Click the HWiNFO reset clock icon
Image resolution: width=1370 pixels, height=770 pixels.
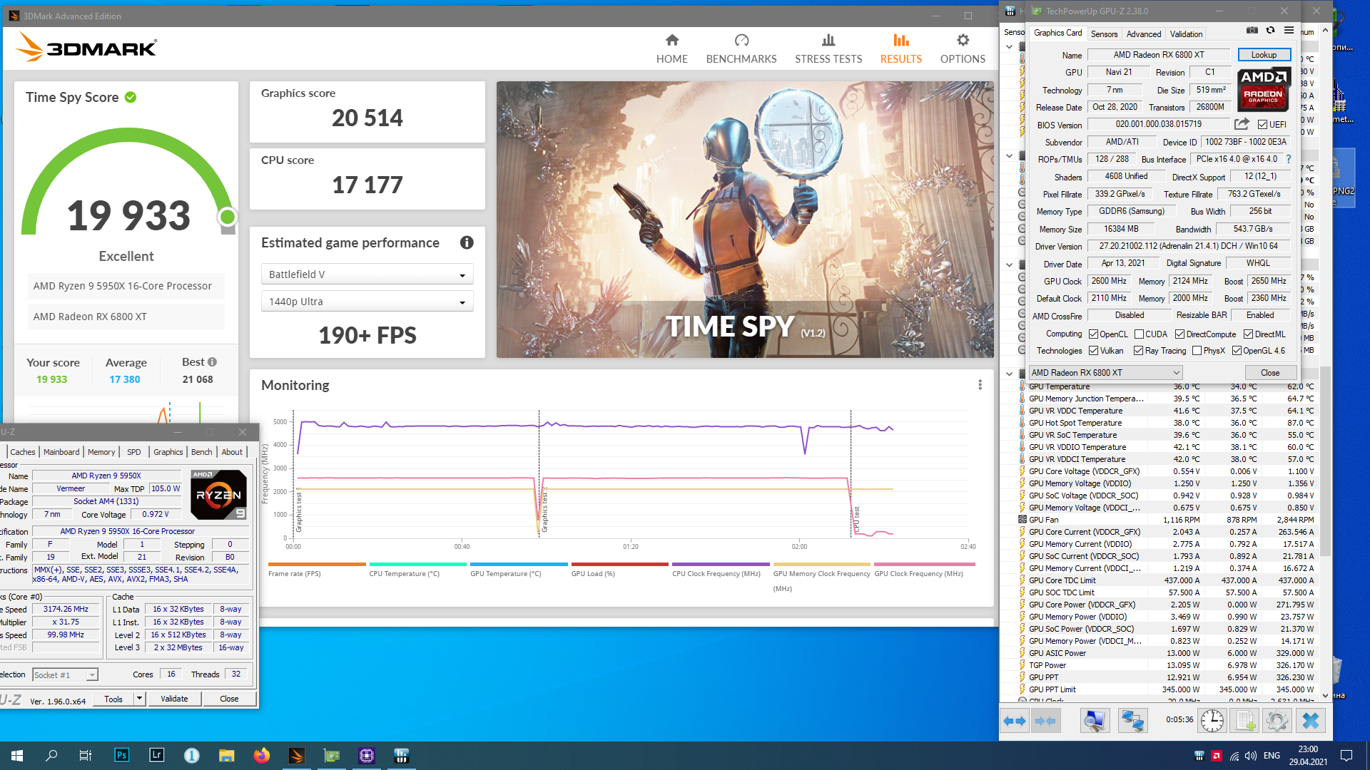click(1212, 721)
